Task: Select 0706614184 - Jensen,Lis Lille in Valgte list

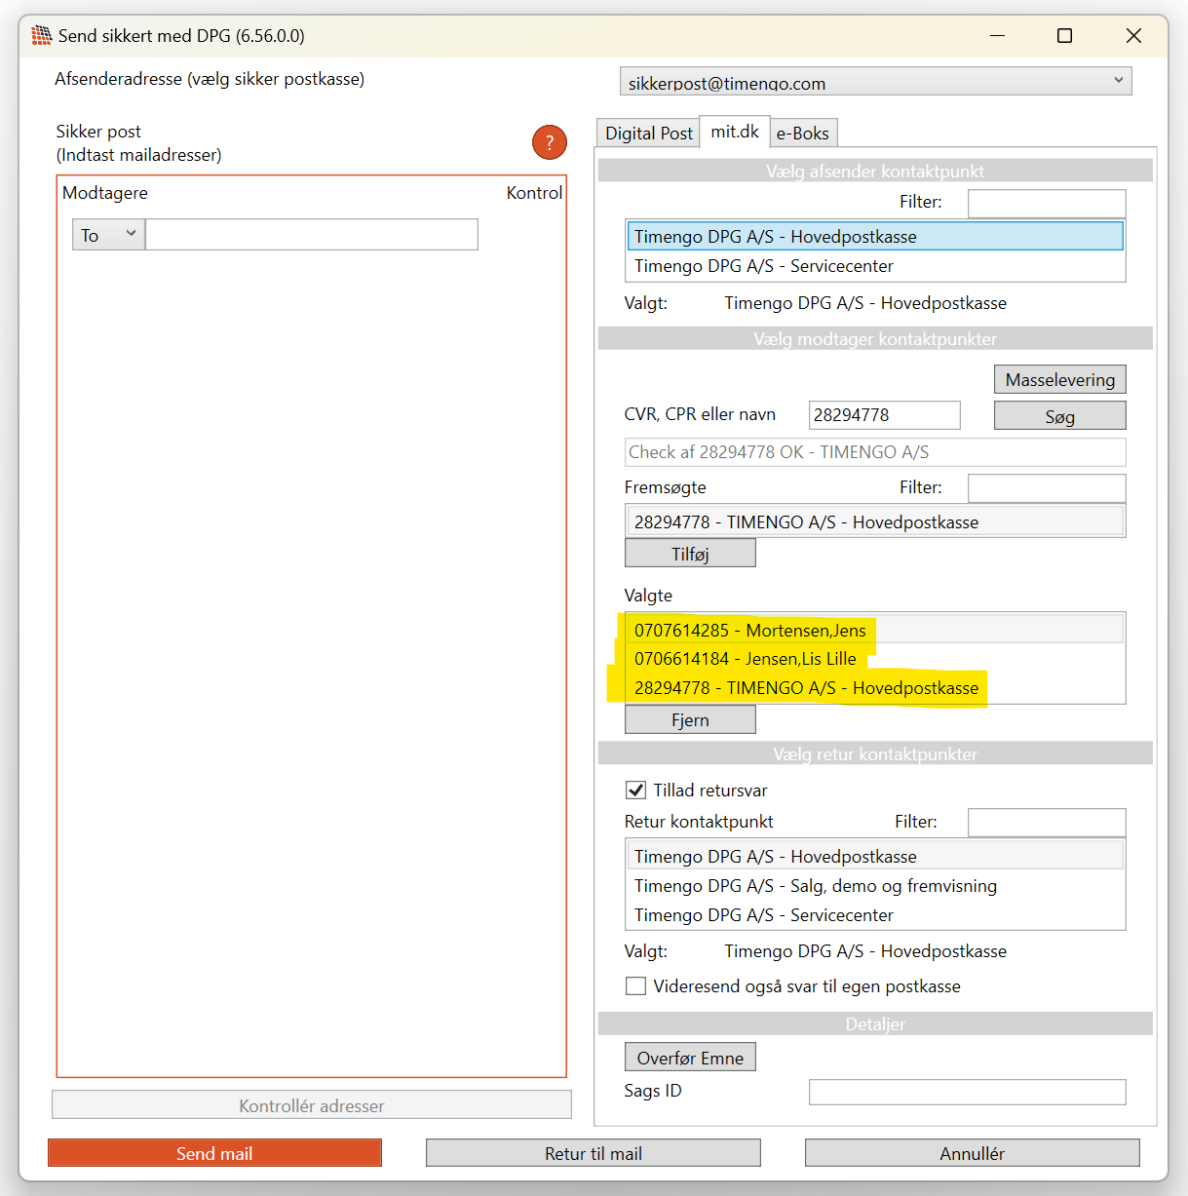Action: click(x=745, y=659)
